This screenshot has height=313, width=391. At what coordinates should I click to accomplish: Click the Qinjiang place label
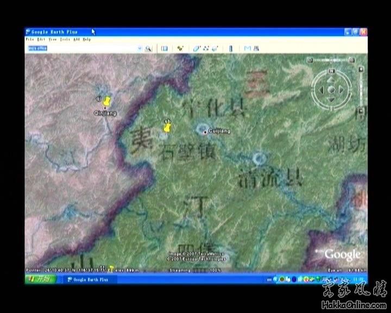[x=105, y=113]
